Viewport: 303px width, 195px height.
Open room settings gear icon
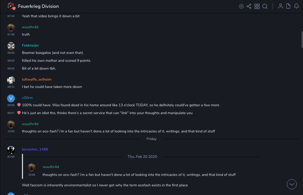241,6
